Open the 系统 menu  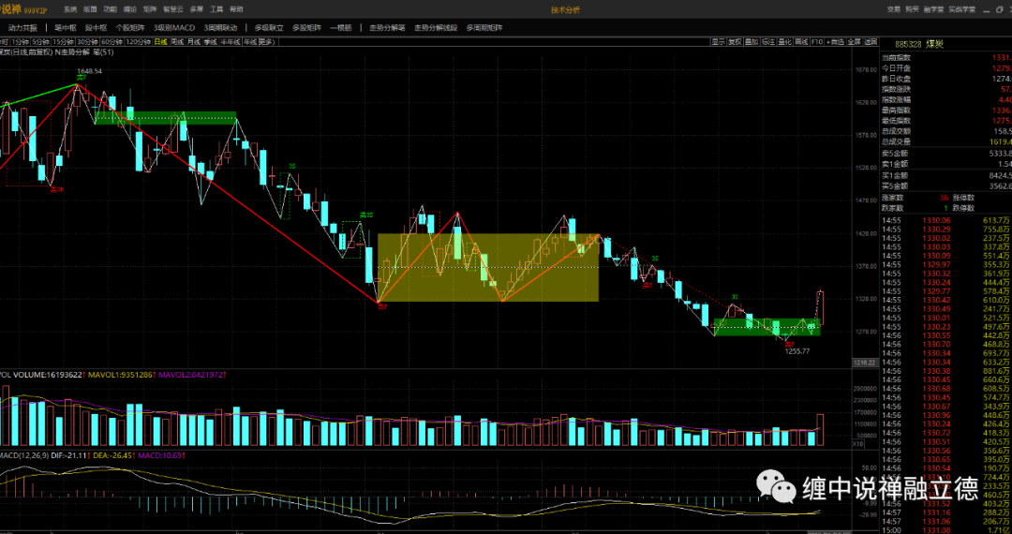coord(70,9)
